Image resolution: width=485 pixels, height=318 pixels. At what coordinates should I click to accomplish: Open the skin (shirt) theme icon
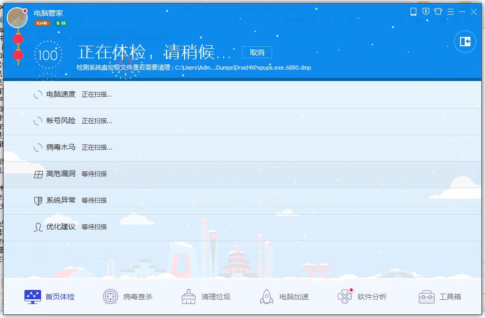tap(438, 11)
